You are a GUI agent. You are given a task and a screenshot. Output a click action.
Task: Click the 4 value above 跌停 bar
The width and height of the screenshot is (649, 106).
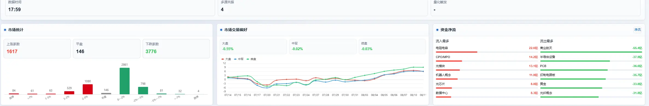tap(198, 91)
